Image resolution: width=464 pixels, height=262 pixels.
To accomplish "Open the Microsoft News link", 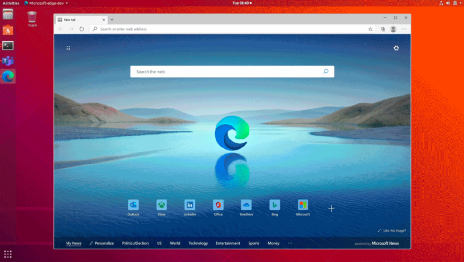I will pos(385,243).
